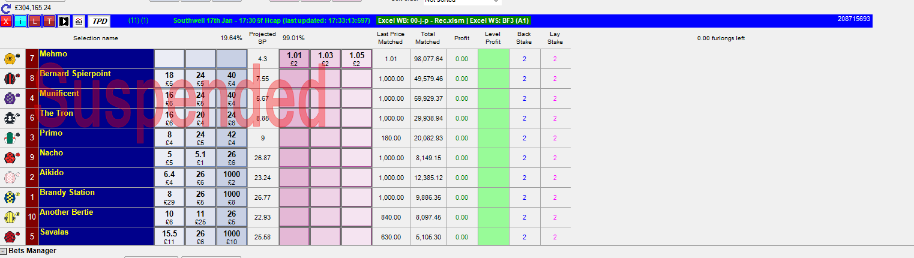This screenshot has height=258, width=914.
Task: Click Mehmo's jockey silk icon
Action: tap(11, 59)
